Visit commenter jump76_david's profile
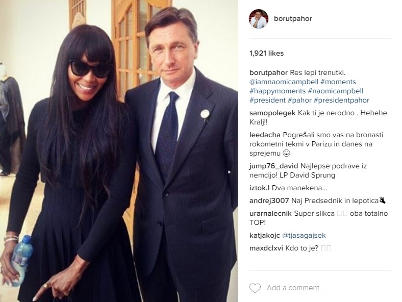This screenshot has width=402, height=302. coord(273,166)
